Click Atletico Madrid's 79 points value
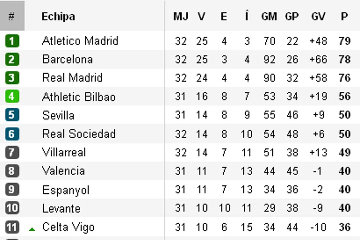 (x=344, y=41)
